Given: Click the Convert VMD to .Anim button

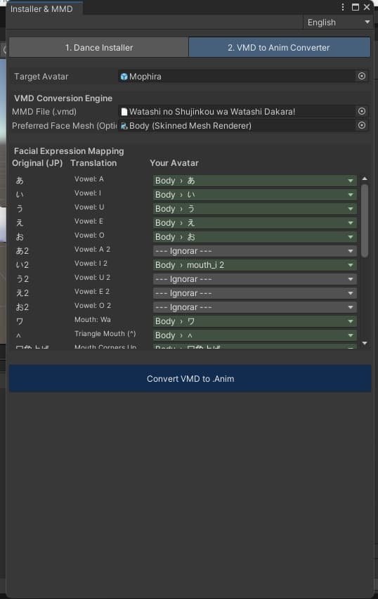Looking at the screenshot, I should [x=190, y=378].
